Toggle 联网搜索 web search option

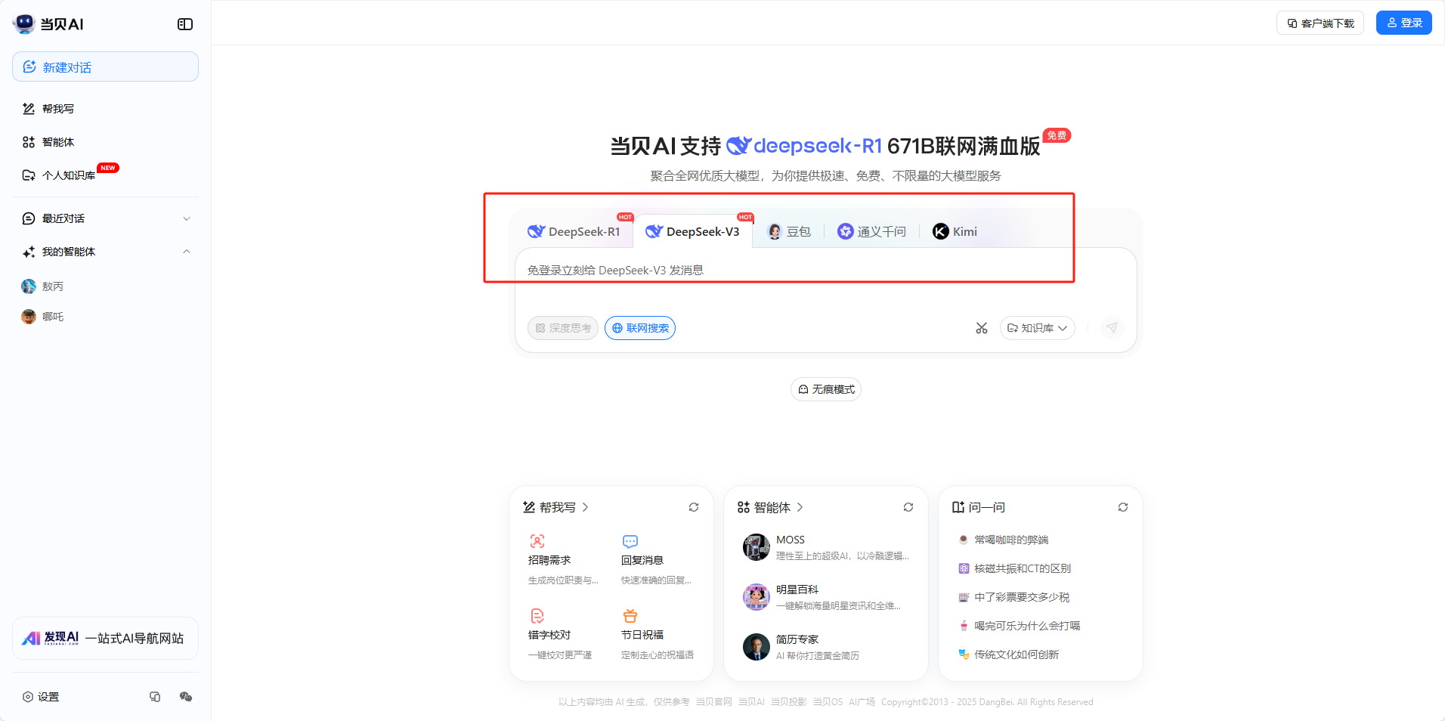point(640,328)
